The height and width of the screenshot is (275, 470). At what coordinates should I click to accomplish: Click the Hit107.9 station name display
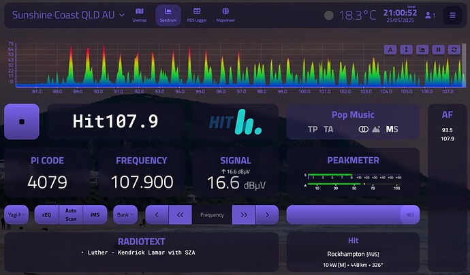[x=115, y=121]
